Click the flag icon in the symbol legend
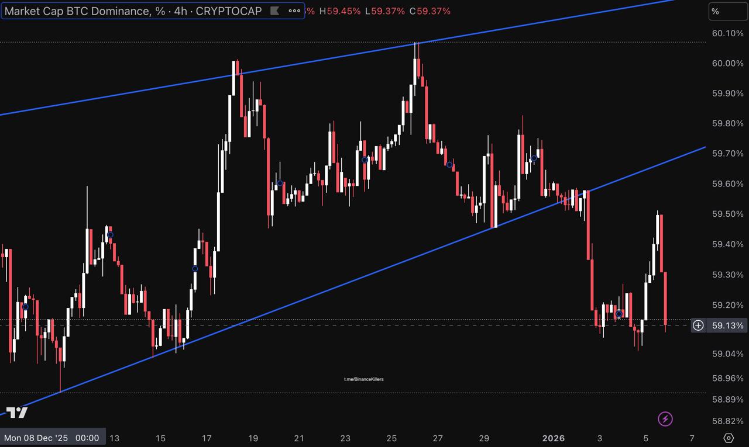 pyautogui.click(x=274, y=11)
